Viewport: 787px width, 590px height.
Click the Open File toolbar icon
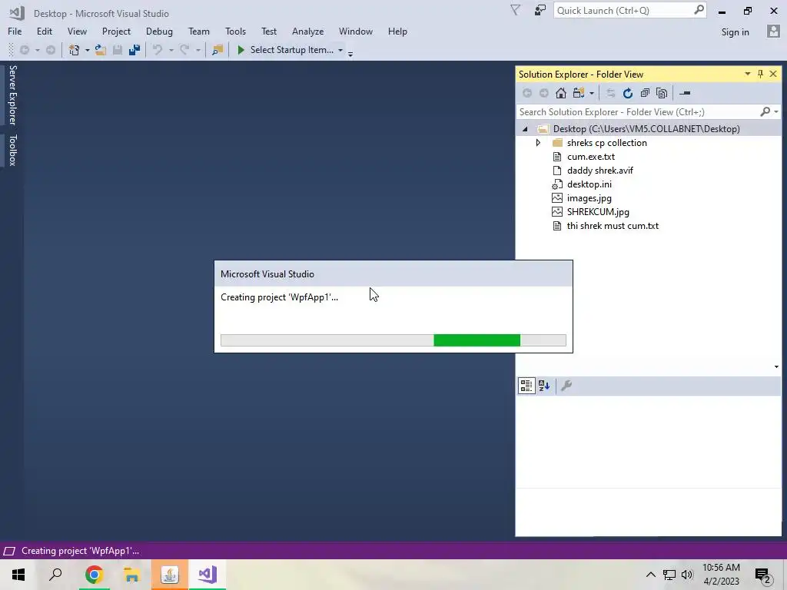(x=101, y=50)
